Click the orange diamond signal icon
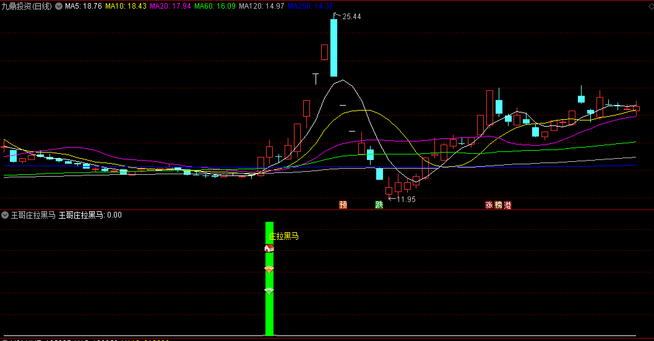 [x=269, y=270]
